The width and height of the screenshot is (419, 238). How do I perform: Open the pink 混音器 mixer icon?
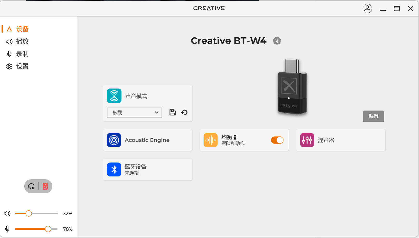tap(307, 140)
